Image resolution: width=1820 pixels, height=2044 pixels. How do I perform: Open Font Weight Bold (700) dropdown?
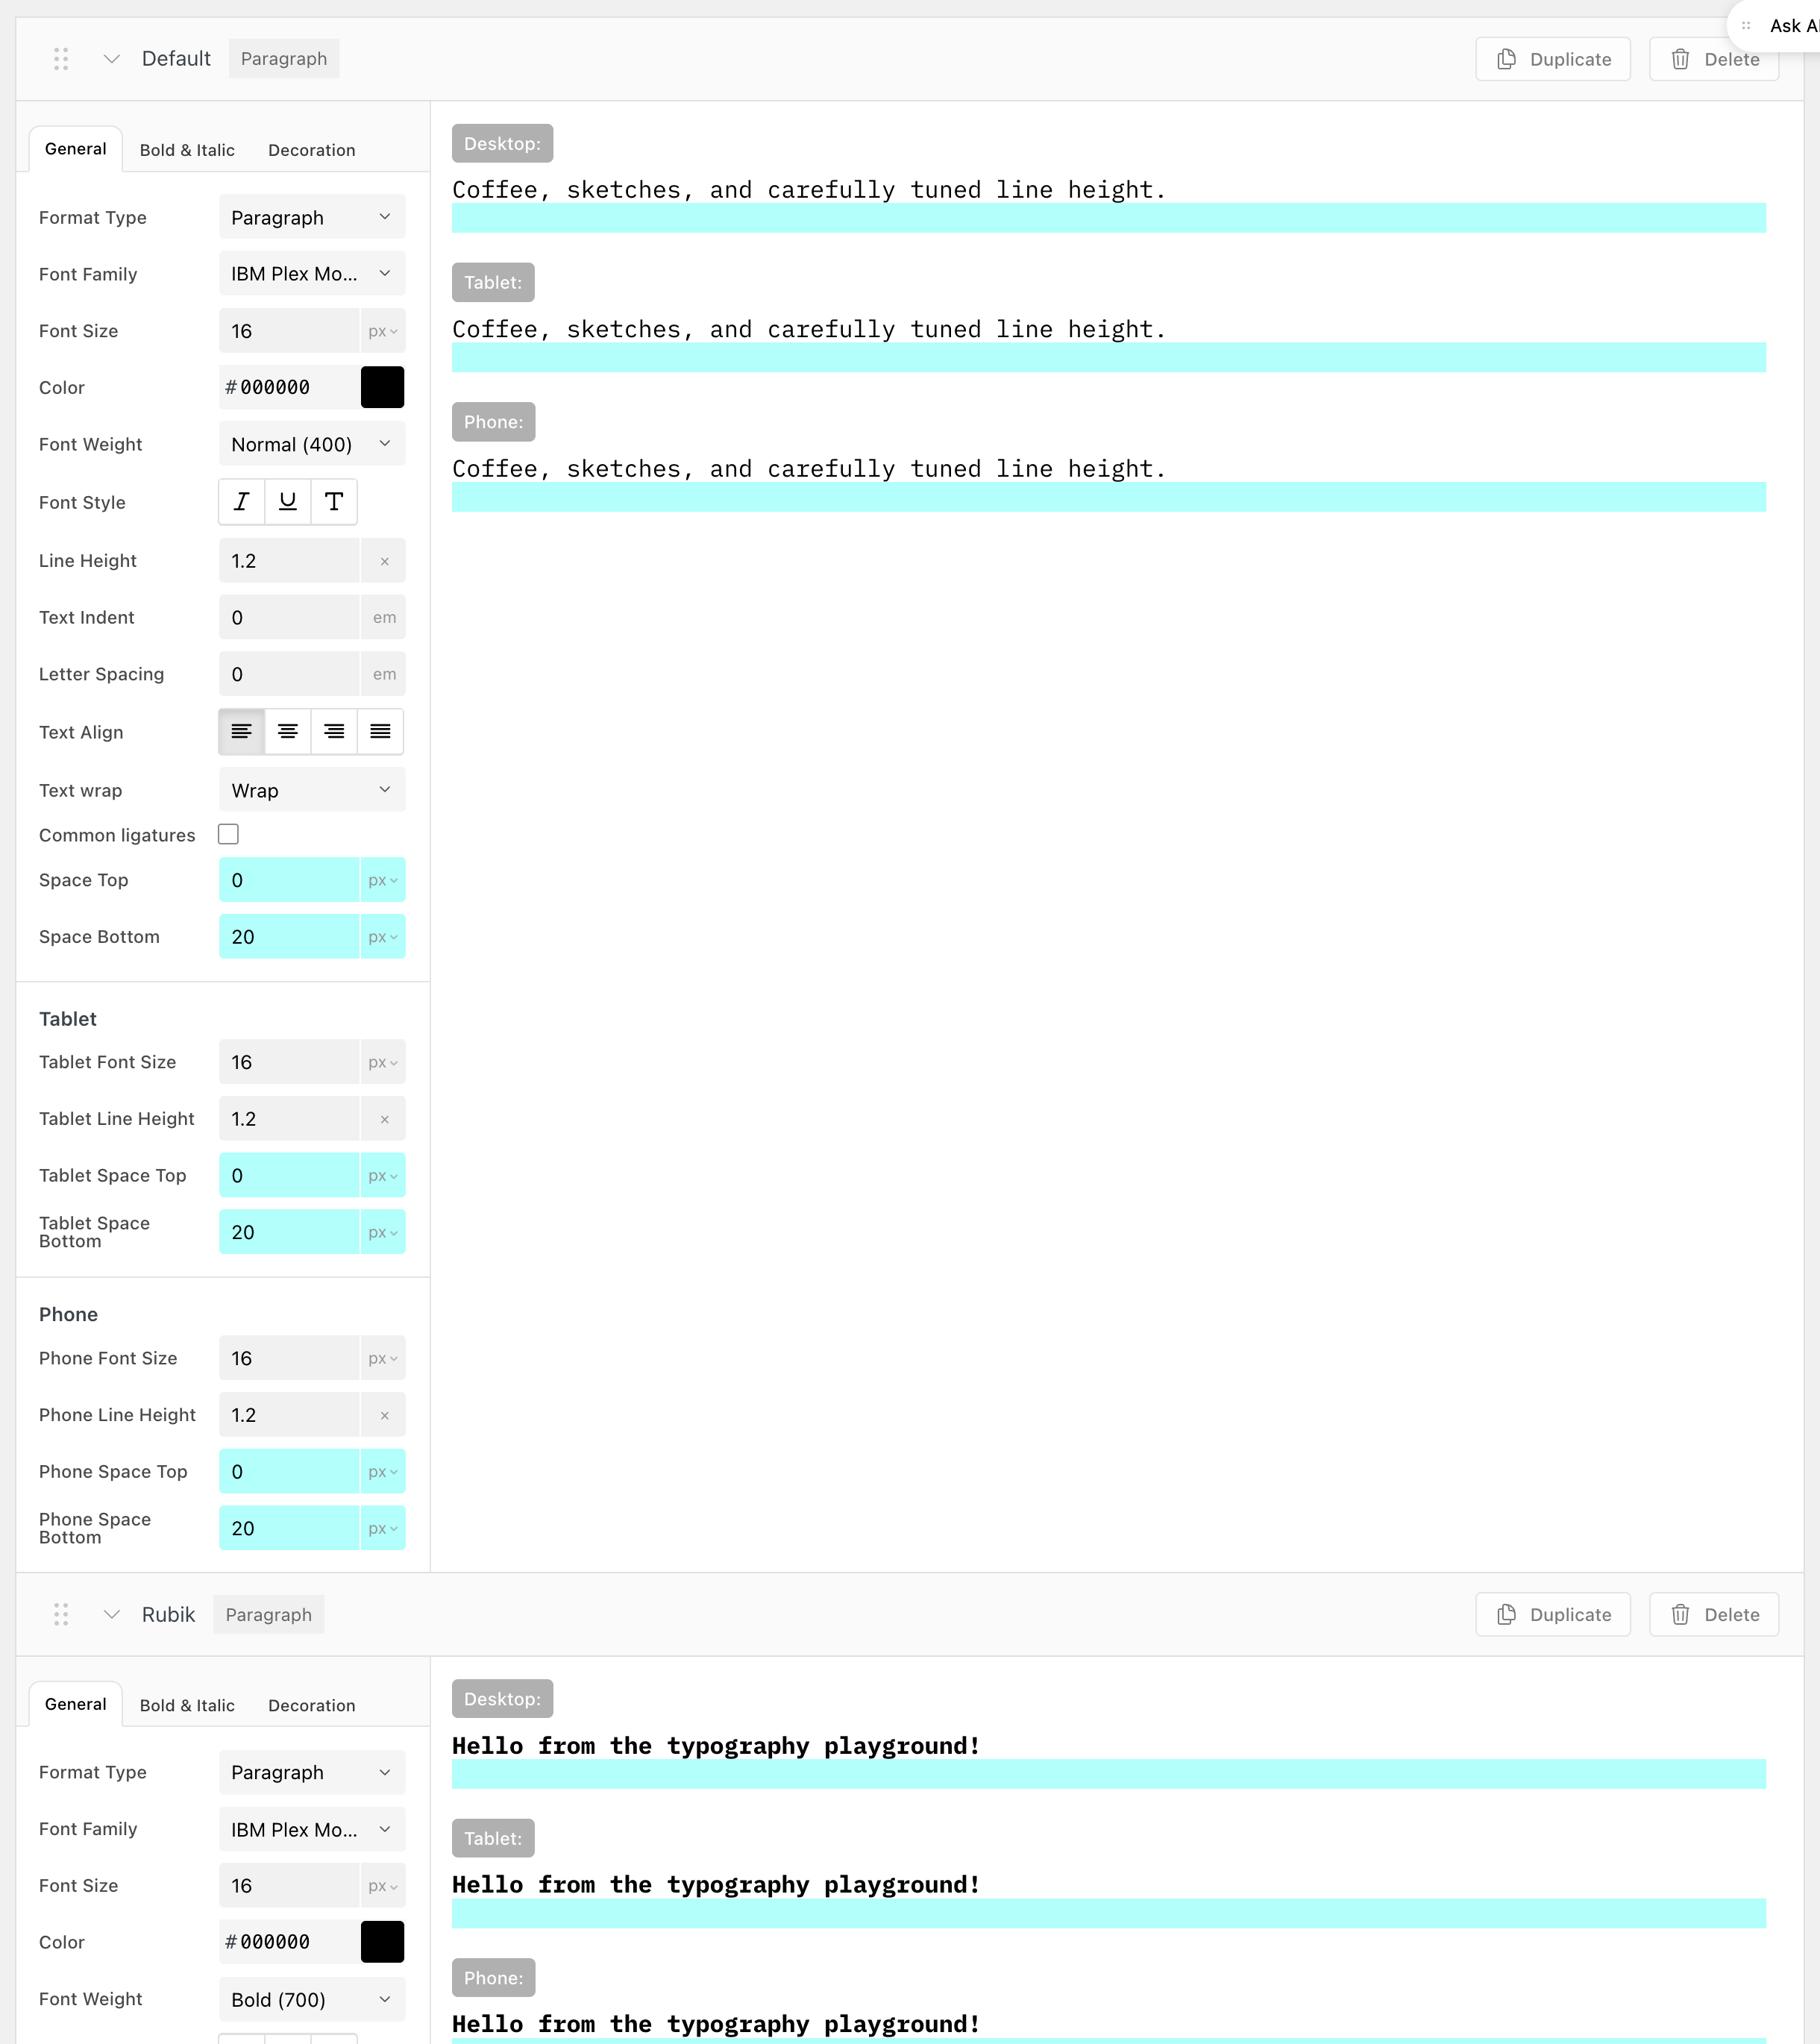coord(312,1999)
